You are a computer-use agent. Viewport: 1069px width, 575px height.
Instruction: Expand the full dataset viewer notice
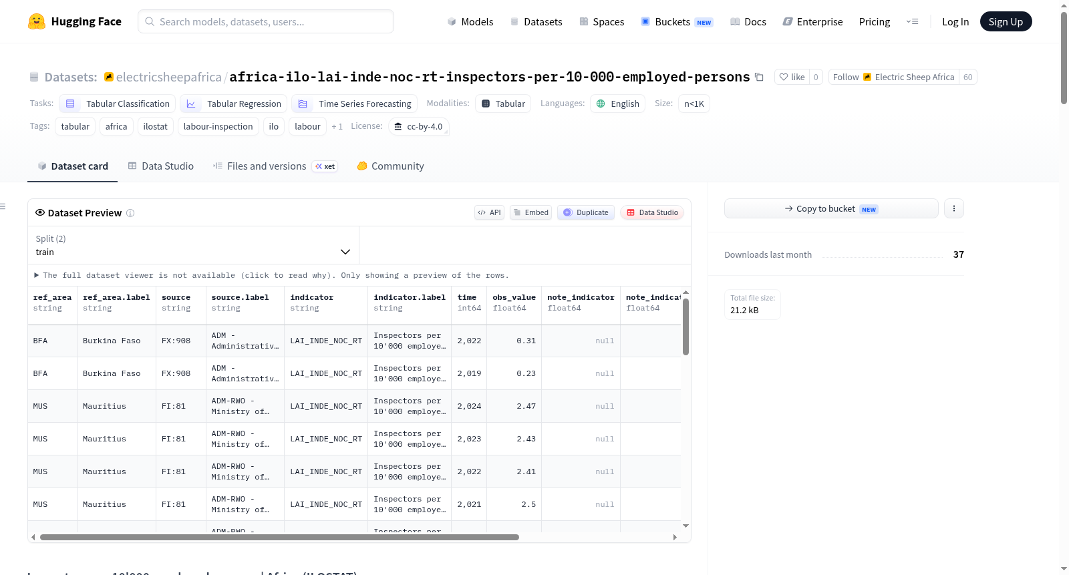pyautogui.click(x=272, y=275)
